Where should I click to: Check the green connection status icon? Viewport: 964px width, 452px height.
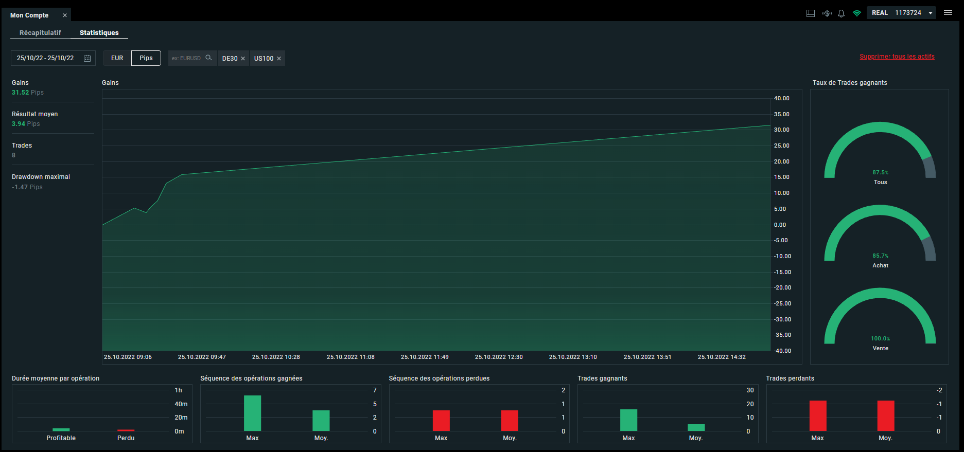coord(857,13)
